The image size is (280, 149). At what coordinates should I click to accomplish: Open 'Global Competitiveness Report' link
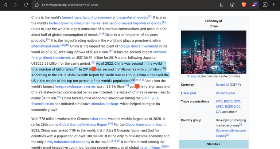83,125
